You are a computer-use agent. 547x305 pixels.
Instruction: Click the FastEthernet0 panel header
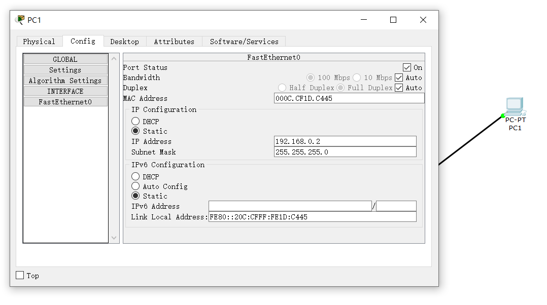(274, 57)
